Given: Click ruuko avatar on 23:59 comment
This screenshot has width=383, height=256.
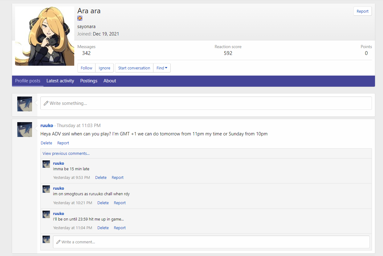Looking at the screenshot, I should (46, 214).
